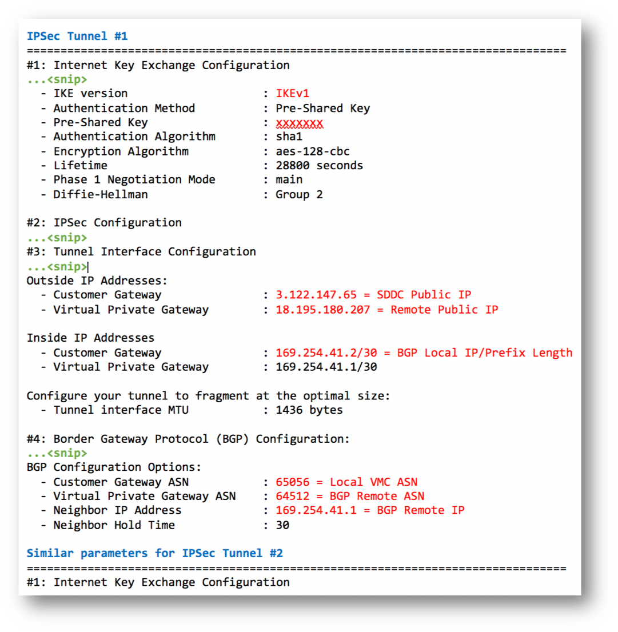This screenshot has width=618, height=632.
Task: Click the snip marker with text cursor under Tunnel Interface
Action: point(57,267)
